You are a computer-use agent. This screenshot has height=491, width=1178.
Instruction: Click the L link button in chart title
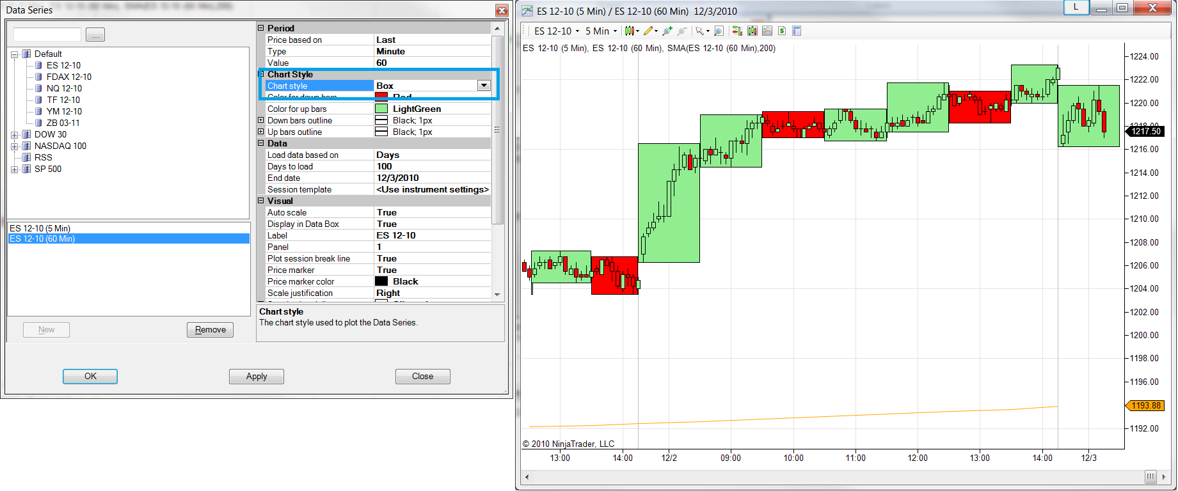(1076, 7)
